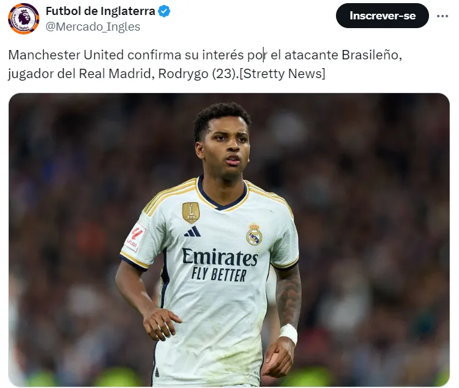459x388 pixels.
Task: Click the word Brasileño in the tweet
Action: [370, 55]
